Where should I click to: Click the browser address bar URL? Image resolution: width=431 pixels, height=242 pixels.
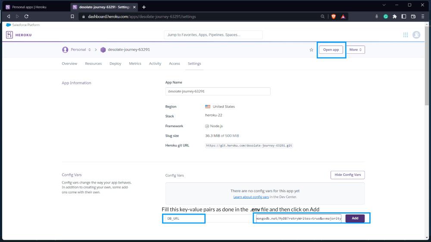tap(142, 16)
